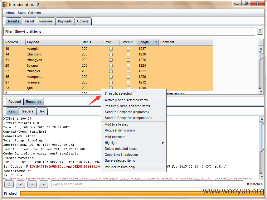Screen dimensions: 267x200
Task: Sort by Error column header
Action: coord(110,42)
